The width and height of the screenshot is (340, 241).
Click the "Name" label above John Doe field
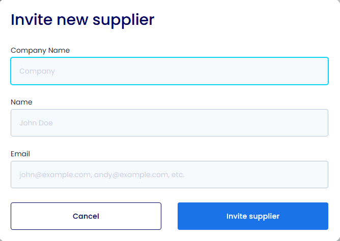coord(21,102)
